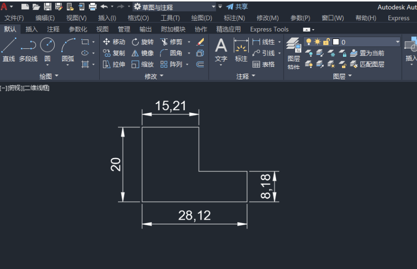The height and width of the screenshot is (269, 417).
Task: Click the Hatch fill icon
Action: tap(85, 64)
